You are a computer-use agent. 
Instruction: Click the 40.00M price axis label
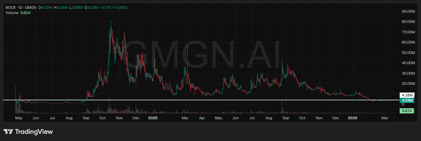pos(408,63)
